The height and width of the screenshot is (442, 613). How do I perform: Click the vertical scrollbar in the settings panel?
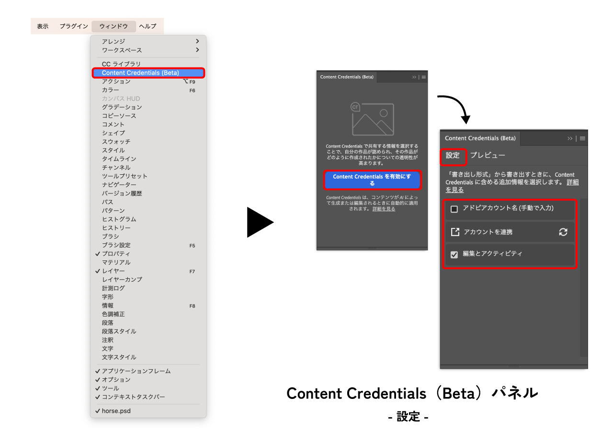pos(584,278)
